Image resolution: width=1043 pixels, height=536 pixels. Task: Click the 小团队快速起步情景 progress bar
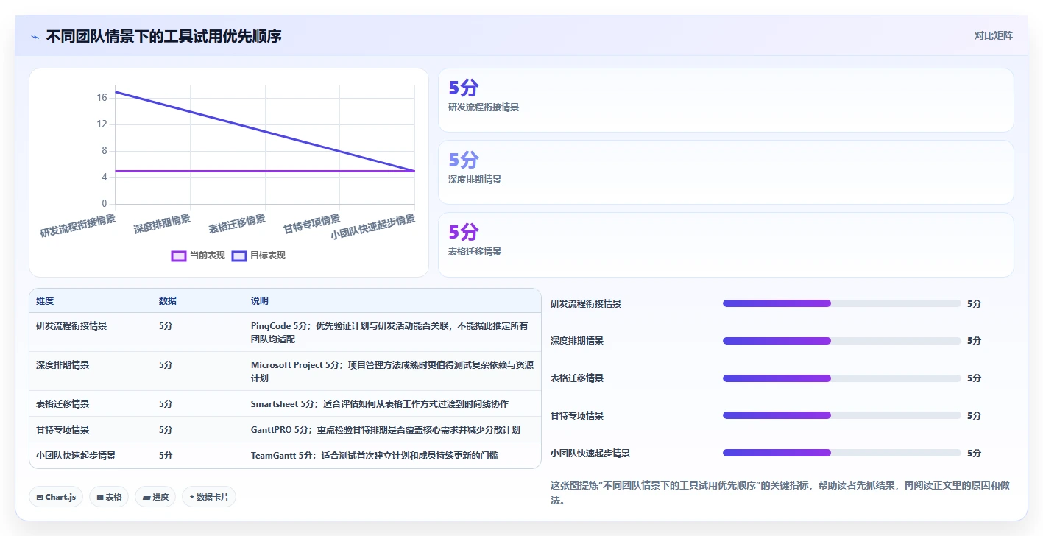(842, 453)
